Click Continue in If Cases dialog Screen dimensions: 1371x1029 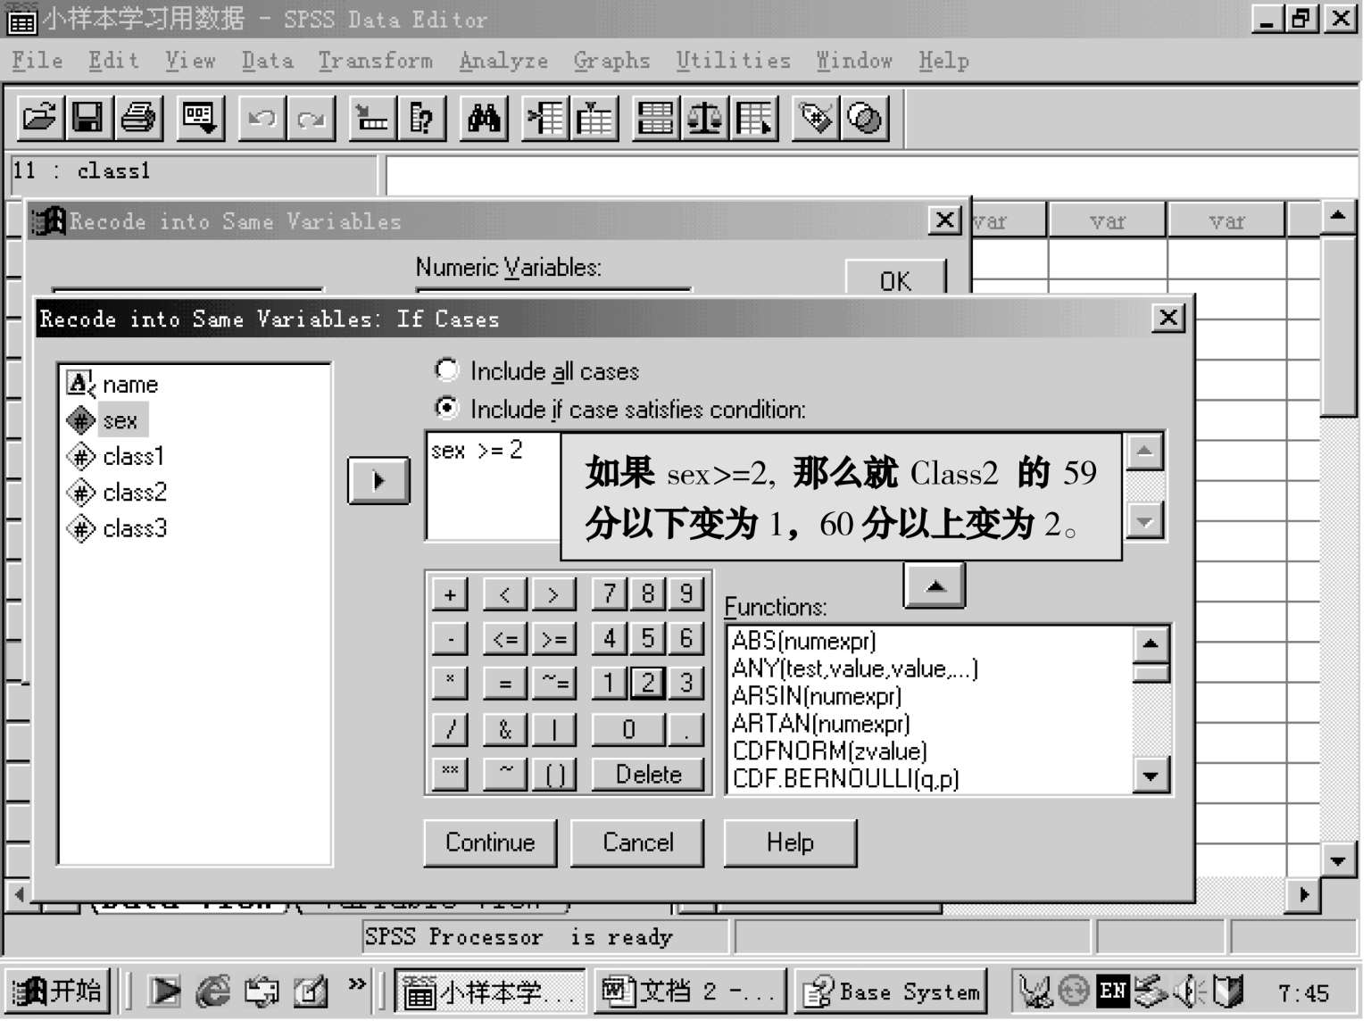tap(490, 842)
